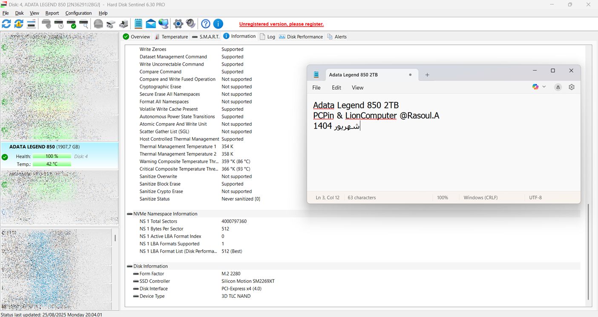Click the first grey hard disk test icon
The image size is (598, 317).
click(46, 24)
